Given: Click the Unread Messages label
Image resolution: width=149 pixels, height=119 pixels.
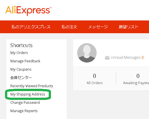Looking at the screenshot, I should (x=126, y=58).
